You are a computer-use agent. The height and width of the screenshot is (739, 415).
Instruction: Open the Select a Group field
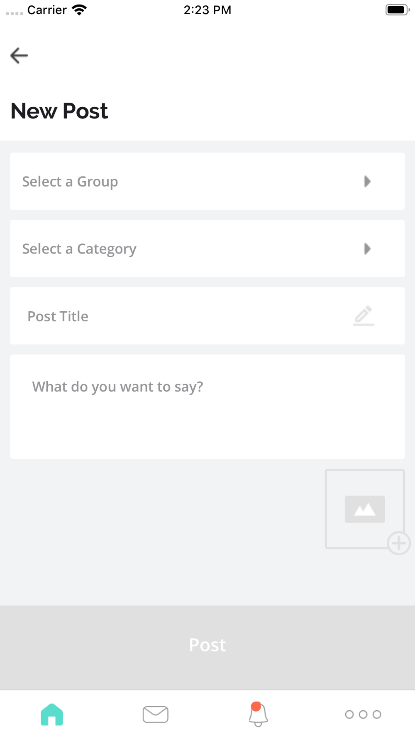click(x=207, y=181)
